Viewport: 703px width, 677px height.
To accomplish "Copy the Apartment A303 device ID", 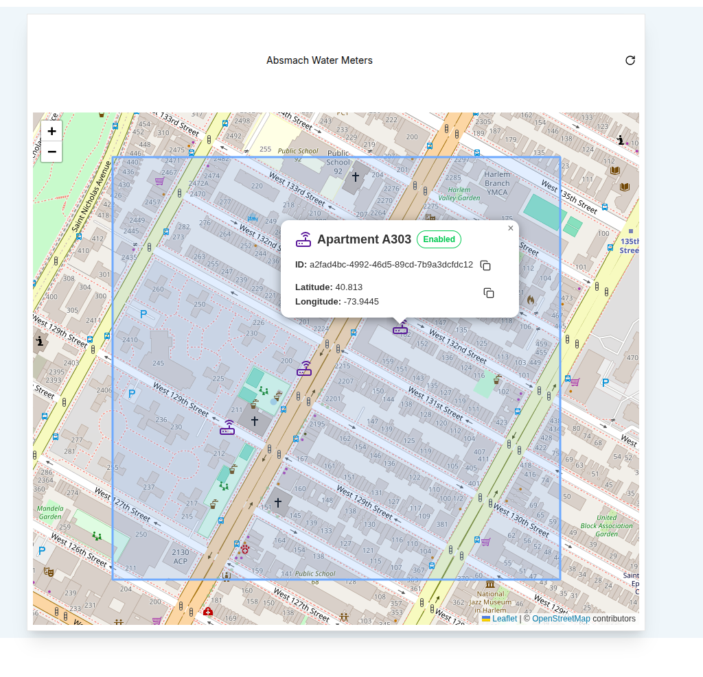I will coord(485,265).
